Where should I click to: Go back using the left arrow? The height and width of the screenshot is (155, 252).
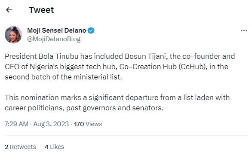pos(9,10)
